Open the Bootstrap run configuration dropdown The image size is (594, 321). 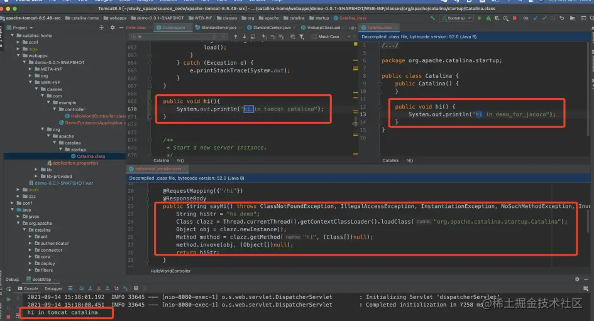coord(456,18)
